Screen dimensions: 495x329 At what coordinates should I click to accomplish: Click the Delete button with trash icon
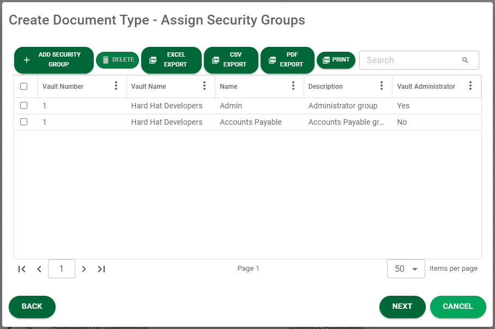tap(117, 60)
